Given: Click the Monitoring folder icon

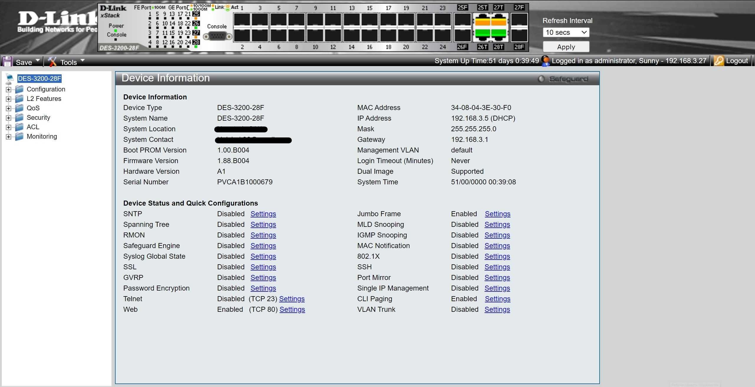Looking at the screenshot, I should (19, 136).
